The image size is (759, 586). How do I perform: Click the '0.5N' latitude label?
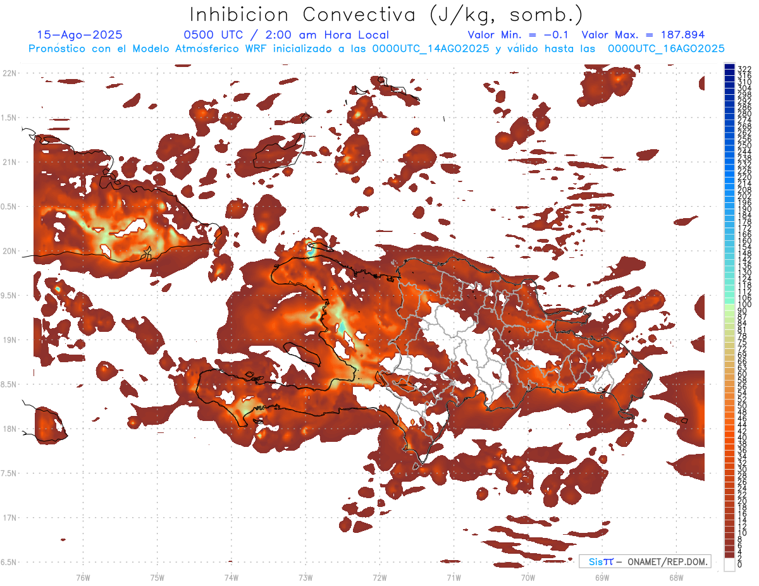coord(9,207)
